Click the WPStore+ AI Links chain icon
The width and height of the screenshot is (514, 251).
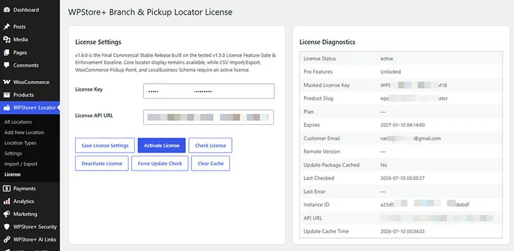(x=6, y=240)
